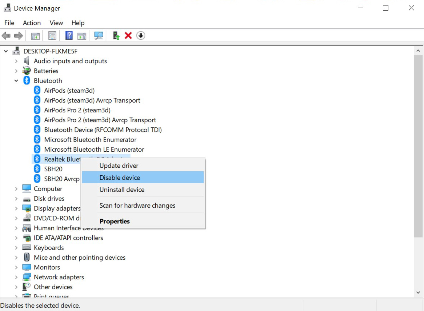Collapse the Bluetooth category
The width and height of the screenshot is (424, 311).
pos(16,81)
